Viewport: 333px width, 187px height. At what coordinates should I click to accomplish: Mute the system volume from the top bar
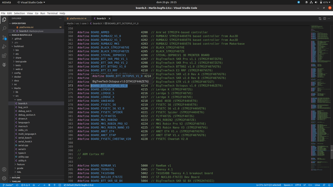[x=316, y=2]
